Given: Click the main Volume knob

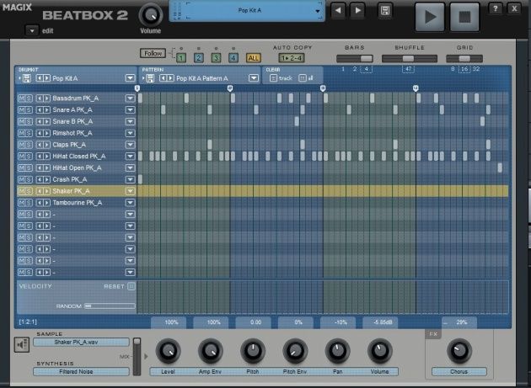Looking at the screenshot, I should click(x=151, y=15).
